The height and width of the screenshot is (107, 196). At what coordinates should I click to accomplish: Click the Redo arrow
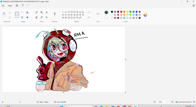click(x=28, y=6)
